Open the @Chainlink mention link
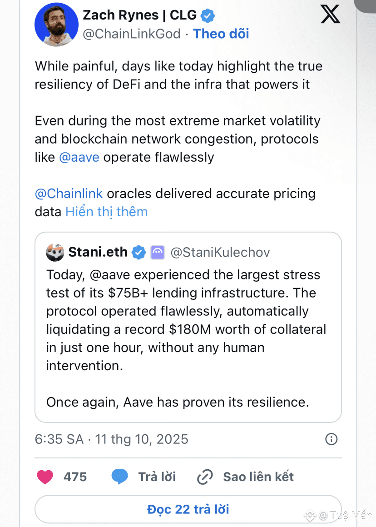This screenshot has width=376, height=527. coord(69,194)
